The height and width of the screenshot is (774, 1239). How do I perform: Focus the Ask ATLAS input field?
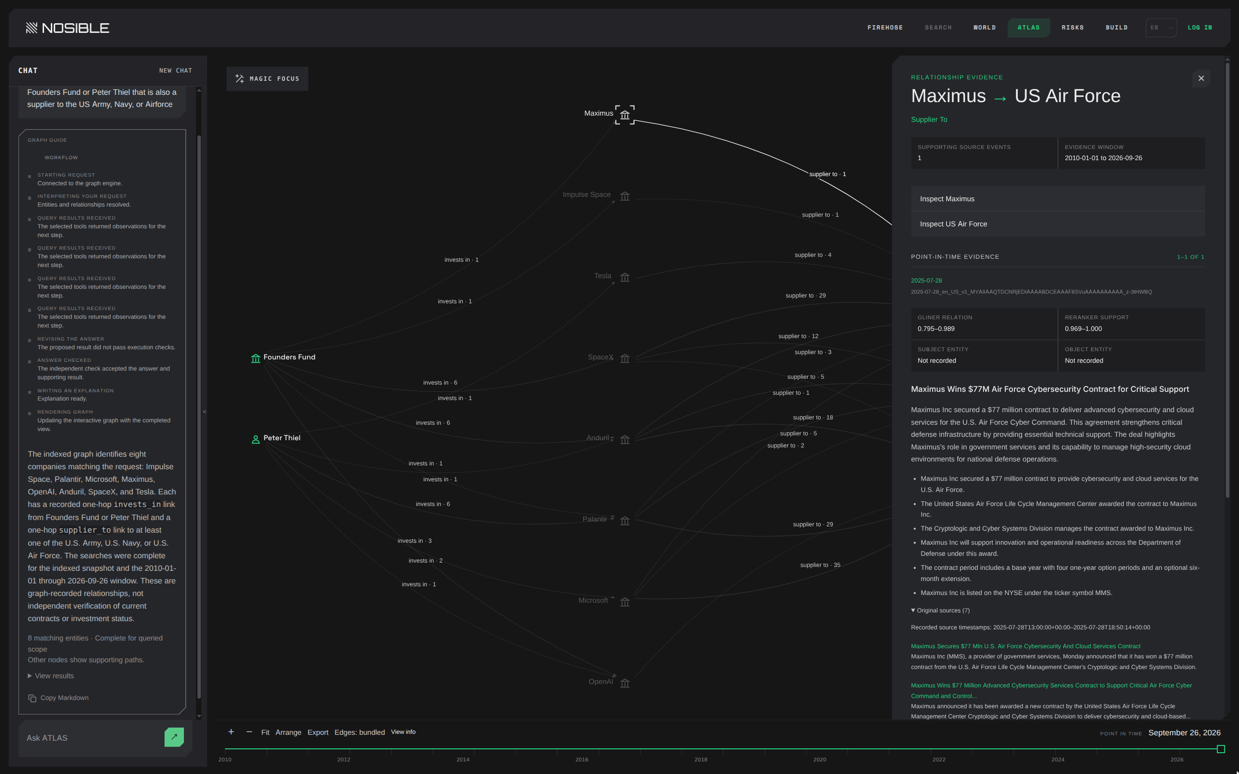92,738
